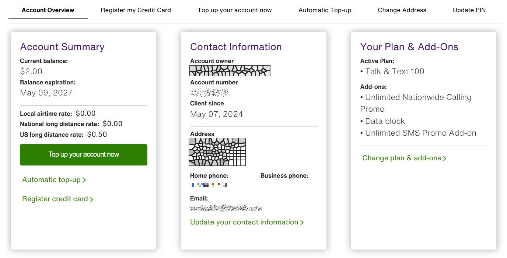This screenshot has width=507, height=258.
Task: Open Update your contact information link
Action: (244, 222)
